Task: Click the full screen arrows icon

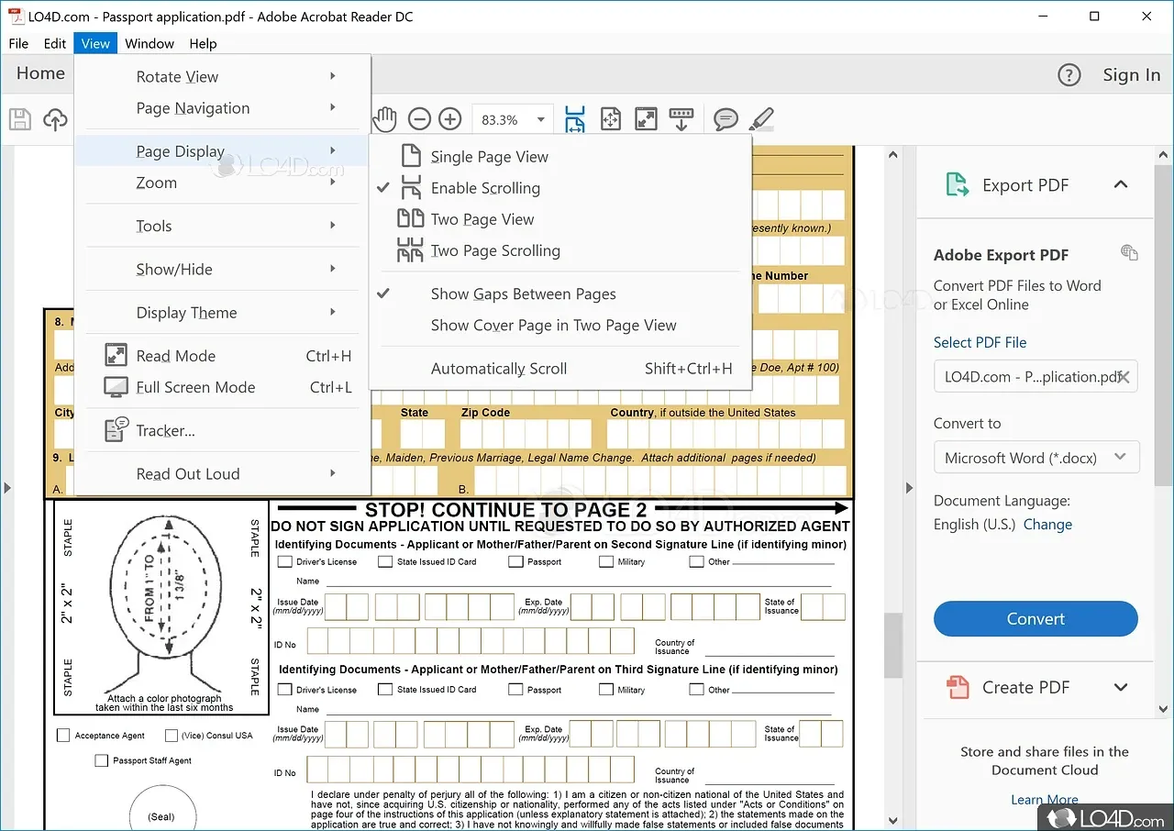Action: click(647, 119)
